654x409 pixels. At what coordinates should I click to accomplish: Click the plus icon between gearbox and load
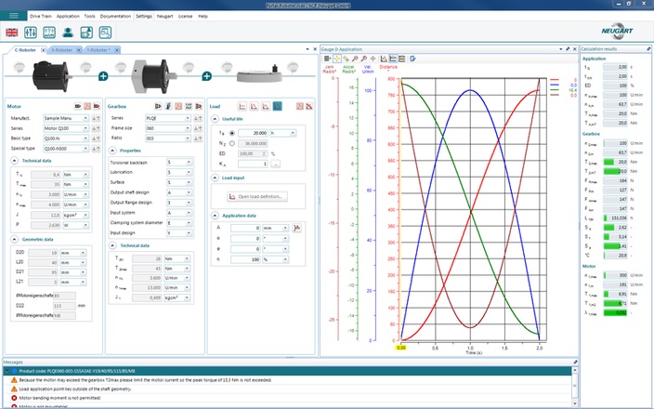click(206, 75)
